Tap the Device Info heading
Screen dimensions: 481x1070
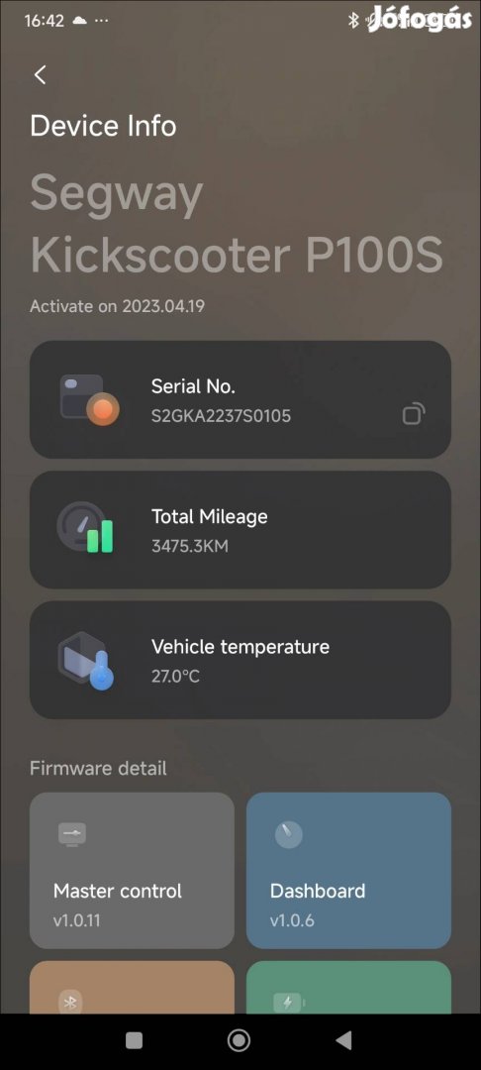pos(104,126)
